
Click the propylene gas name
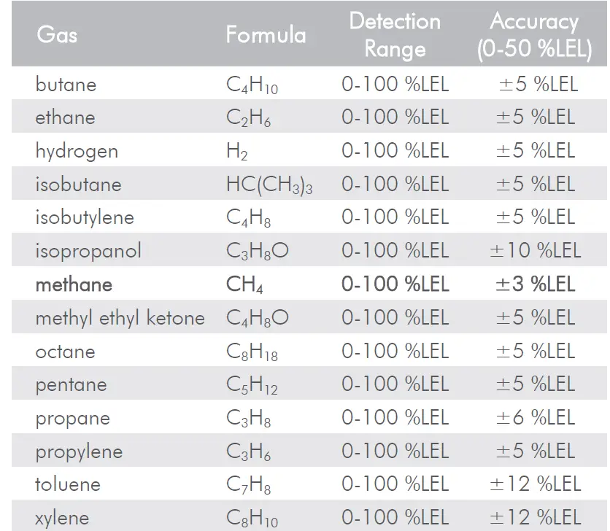(x=79, y=452)
